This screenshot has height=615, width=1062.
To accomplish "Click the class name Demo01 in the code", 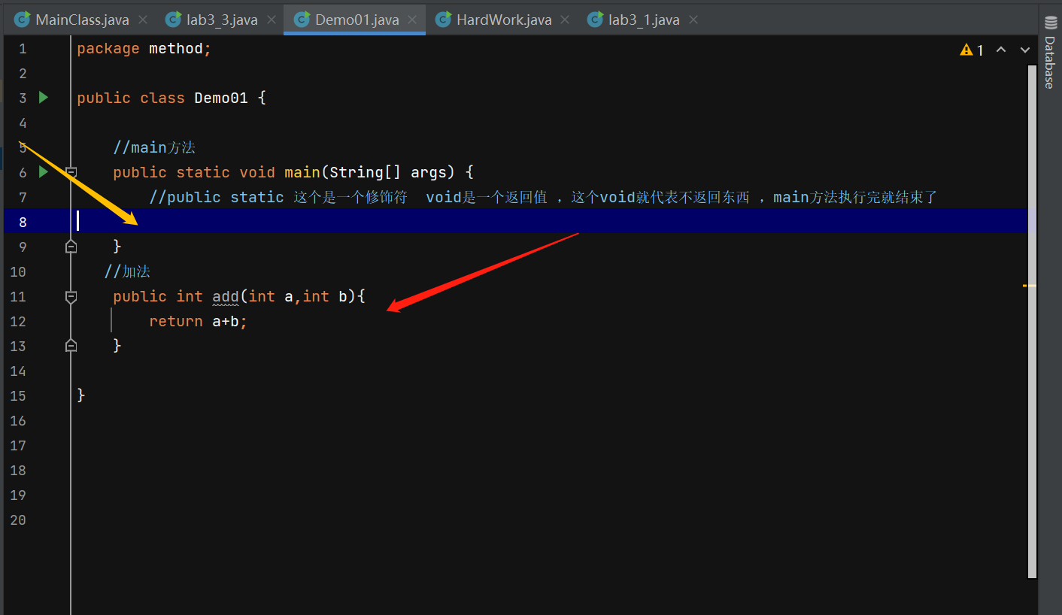I will [x=221, y=98].
